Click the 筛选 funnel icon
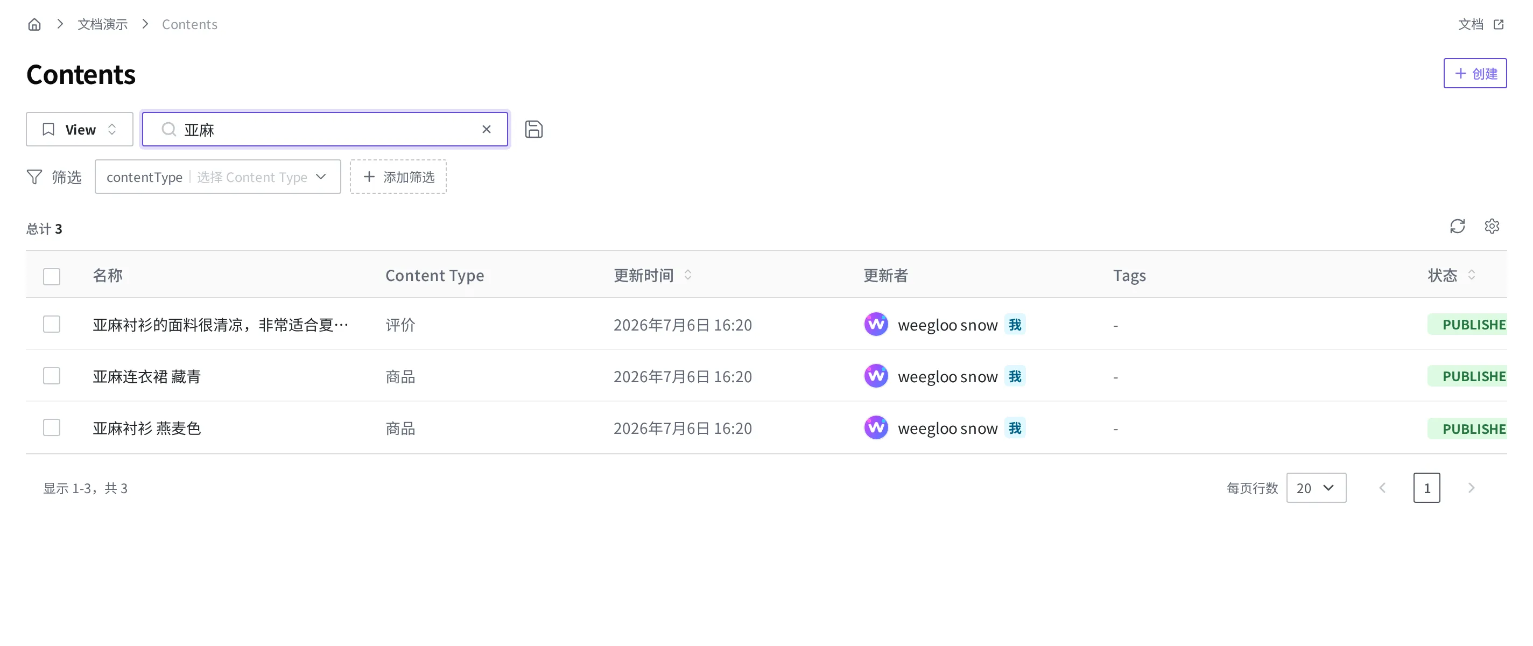Viewport: 1533px width, 646px height. click(34, 177)
